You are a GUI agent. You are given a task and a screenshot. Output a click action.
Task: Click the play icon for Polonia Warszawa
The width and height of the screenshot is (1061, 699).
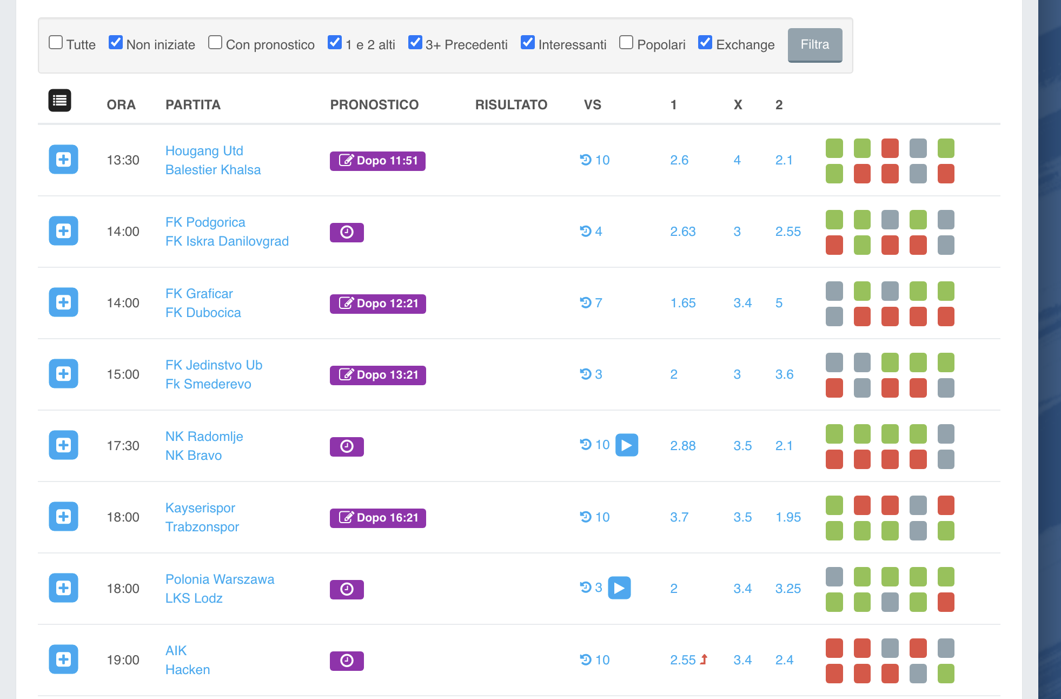pyautogui.click(x=619, y=588)
